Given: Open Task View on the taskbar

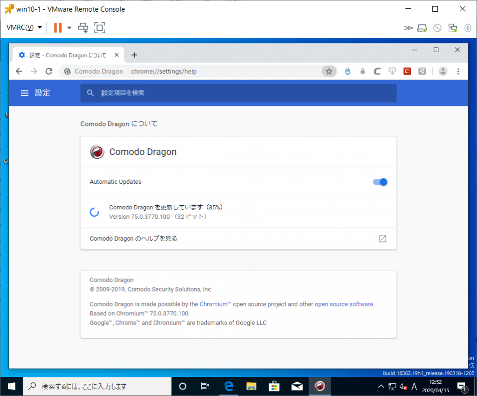Looking at the screenshot, I should click(205, 386).
